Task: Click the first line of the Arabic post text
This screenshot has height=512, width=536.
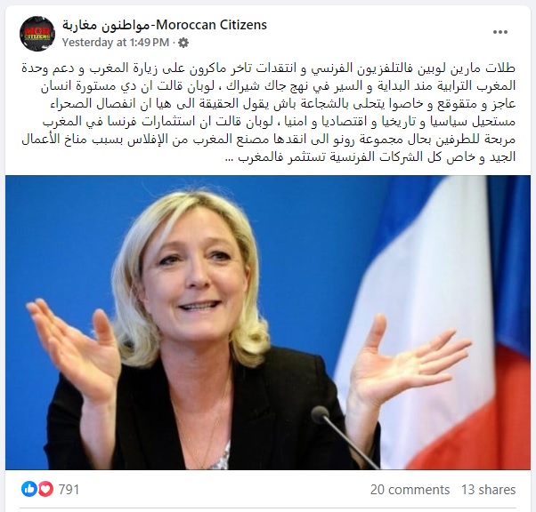Action: click(268, 68)
